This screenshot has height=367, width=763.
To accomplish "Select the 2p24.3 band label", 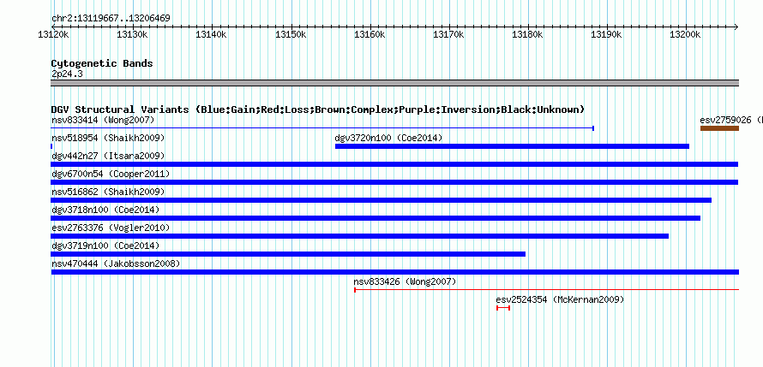I will pyautogui.click(x=67, y=74).
